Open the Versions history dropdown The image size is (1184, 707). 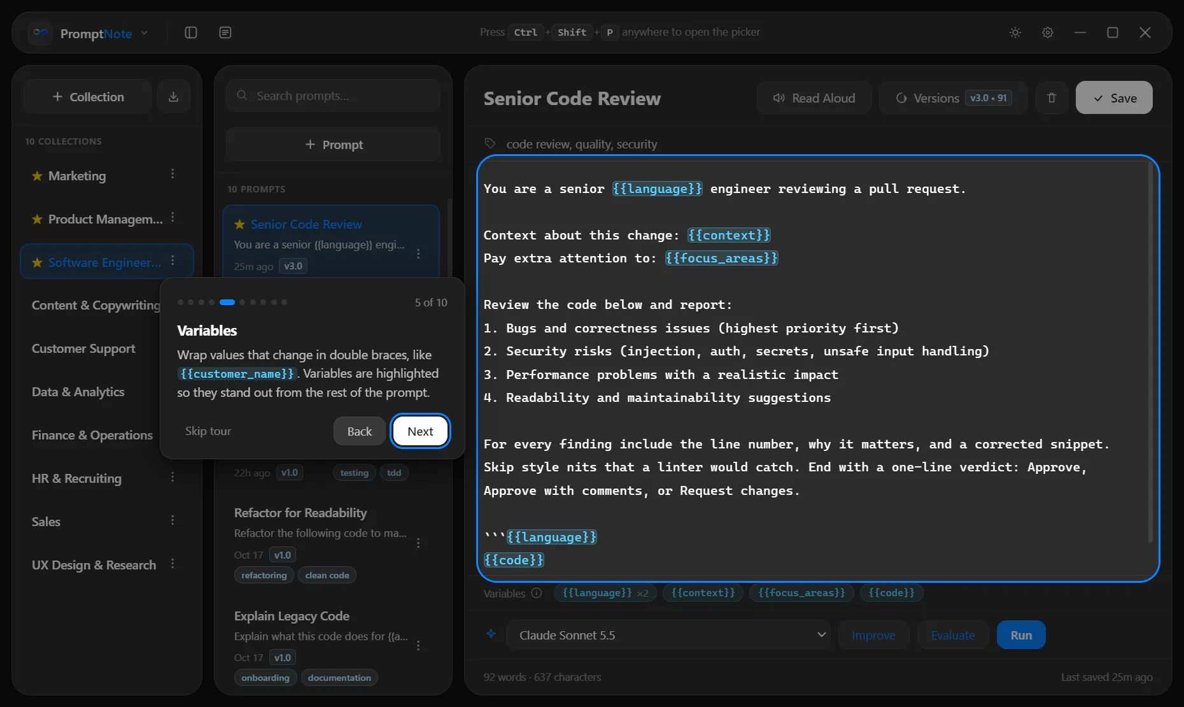click(953, 98)
